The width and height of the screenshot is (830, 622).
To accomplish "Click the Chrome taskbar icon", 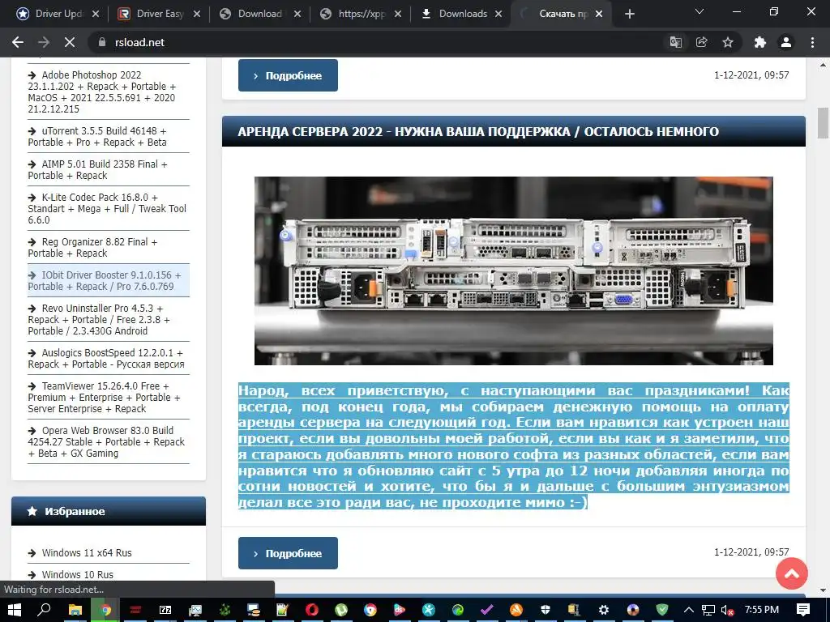I will coord(106,610).
